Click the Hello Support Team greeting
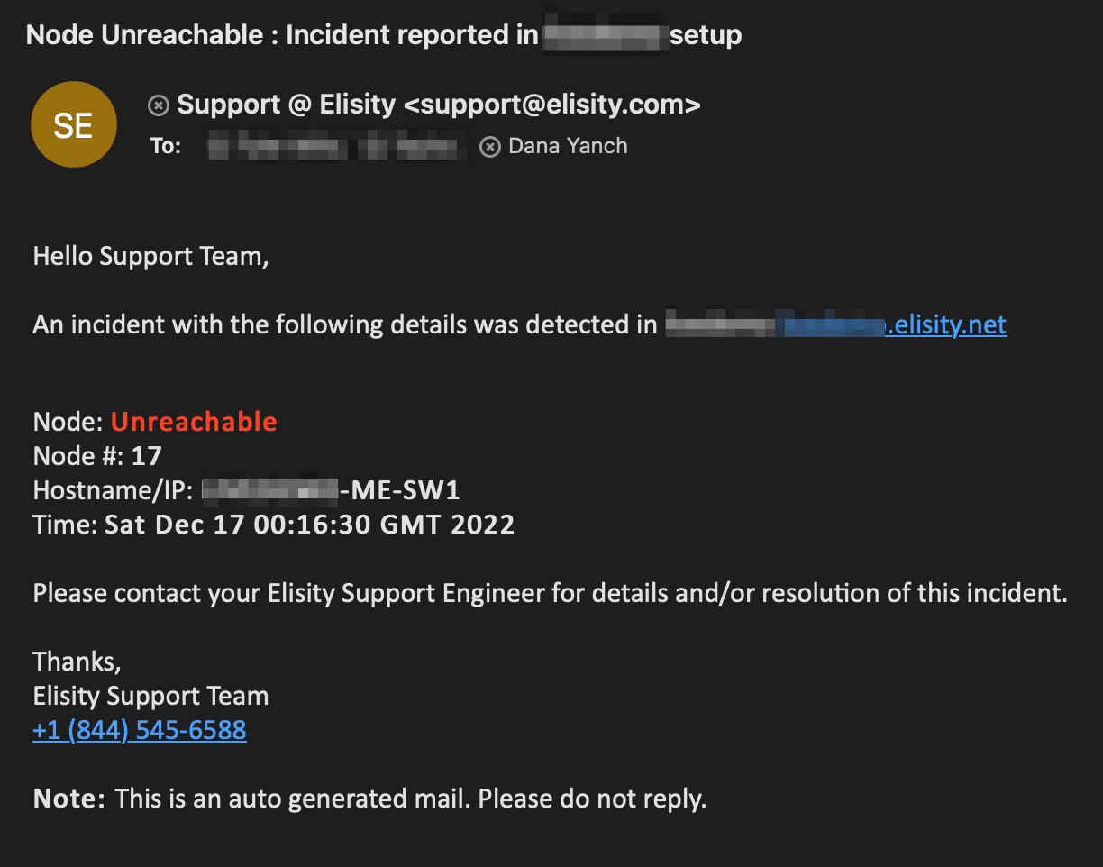 point(150,257)
